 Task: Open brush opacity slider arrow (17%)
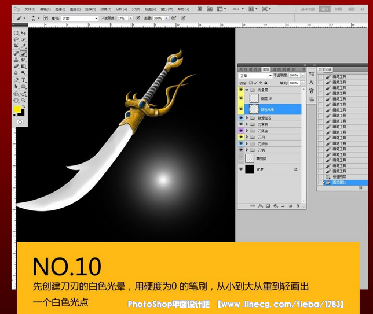point(130,19)
